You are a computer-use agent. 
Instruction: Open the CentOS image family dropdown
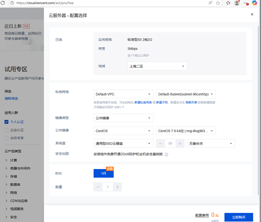point(123,131)
